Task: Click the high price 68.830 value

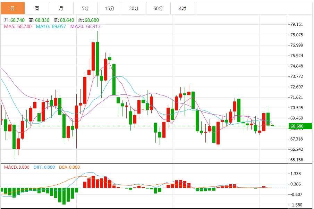Action: pyautogui.click(x=42, y=20)
